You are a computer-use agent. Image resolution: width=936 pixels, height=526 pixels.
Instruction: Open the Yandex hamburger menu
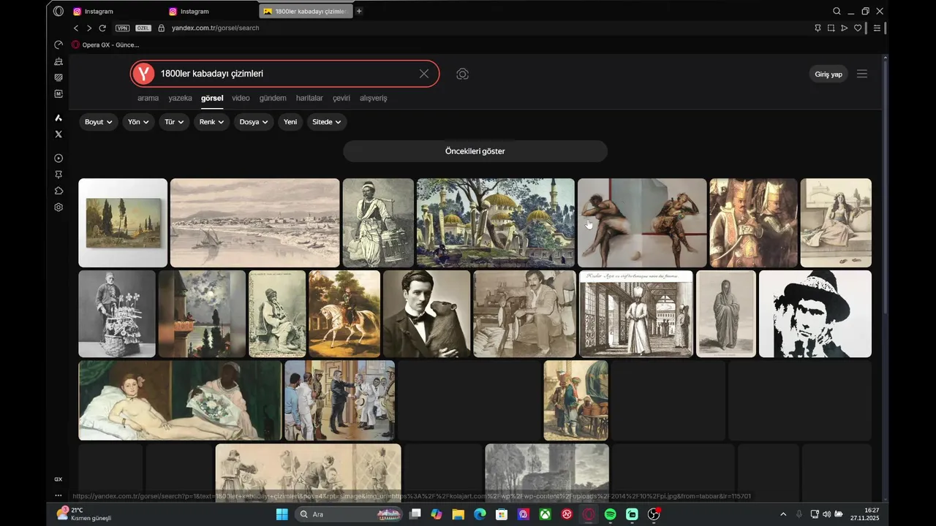tap(862, 74)
